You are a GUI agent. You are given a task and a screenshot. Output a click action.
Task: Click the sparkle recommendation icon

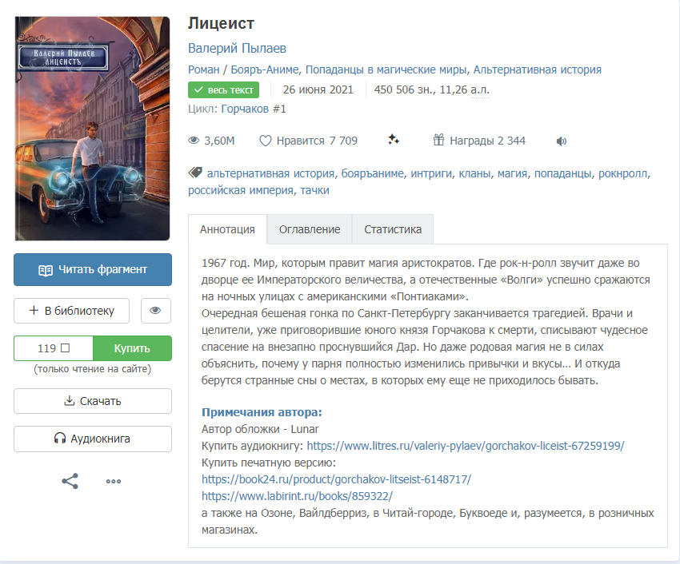pyautogui.click(x=394, y=140)
